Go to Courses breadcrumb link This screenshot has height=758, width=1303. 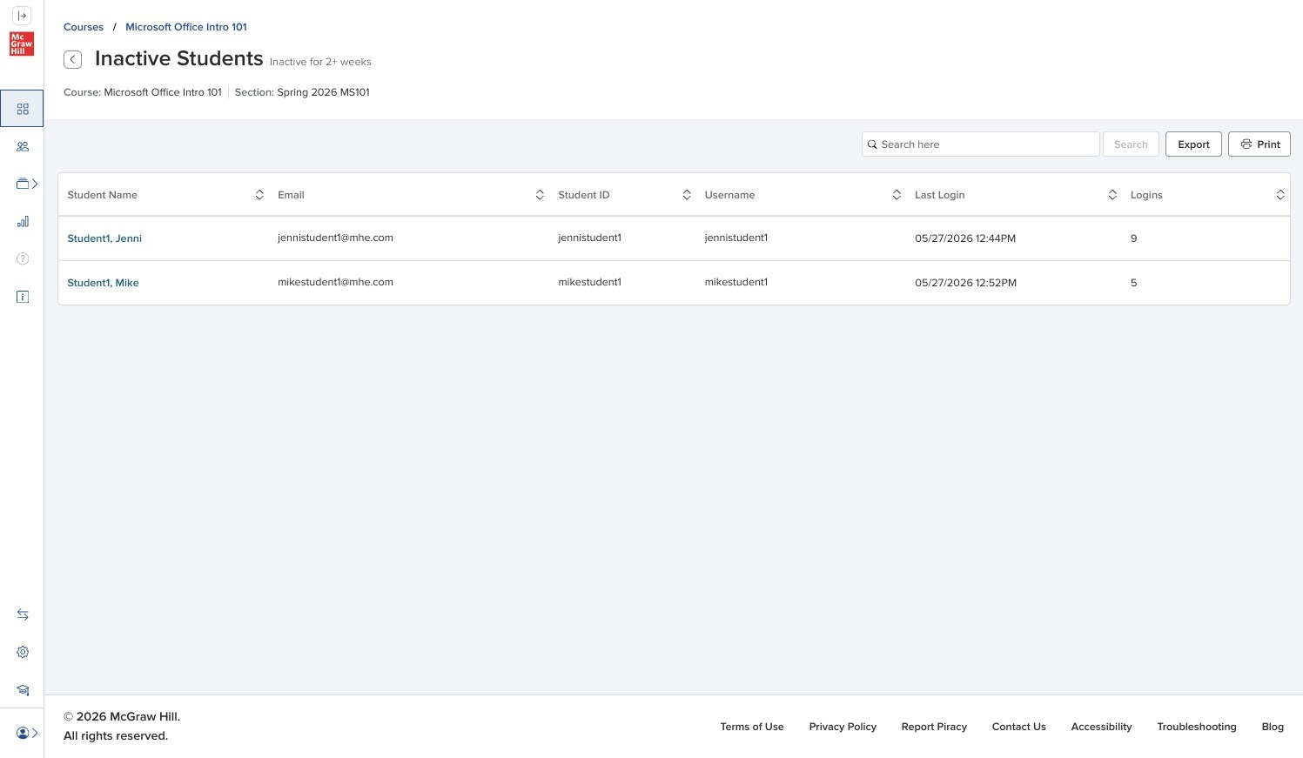coord(84,27)
